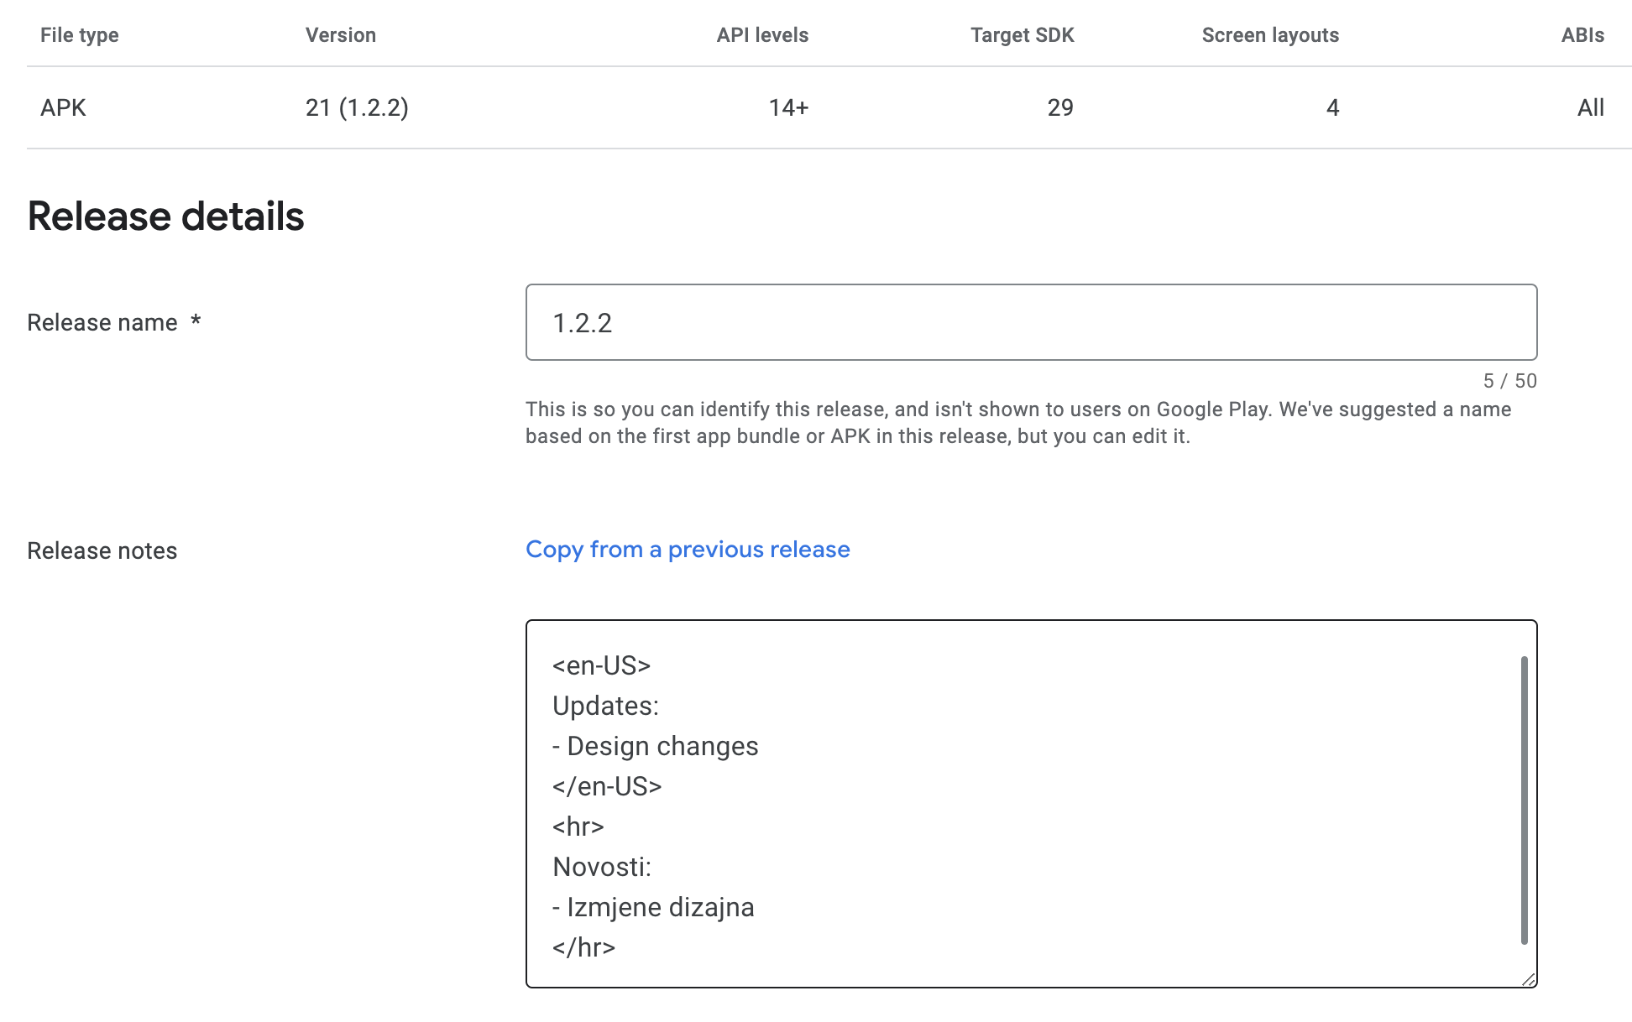This screenshot has width=1632, height=1022.
Task: Open Copy from a previous release link
Action: click(688, 550)
